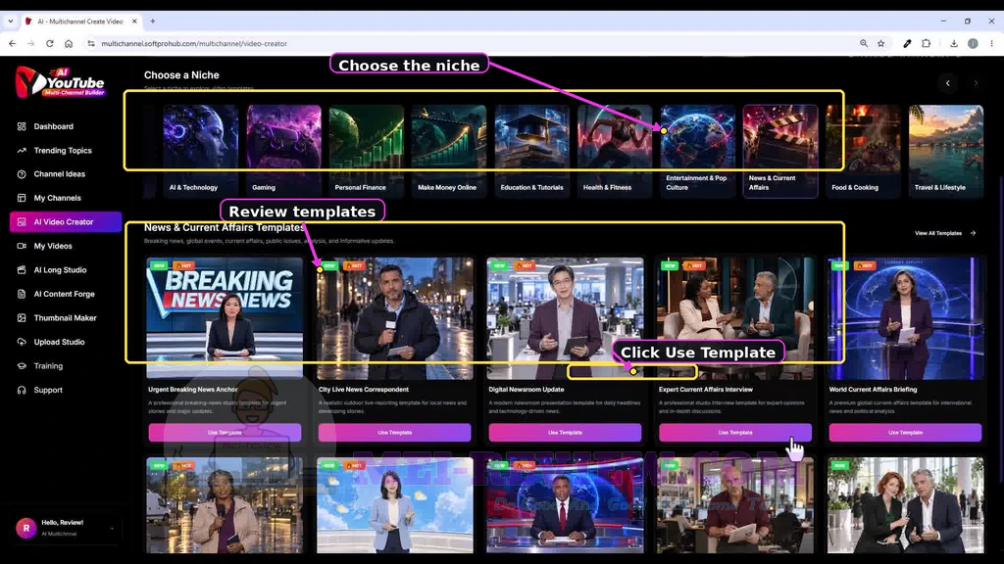The width and height of the screenshot is (1004, 564).
Task: Click the My Videos camera icon
Action: point(22,246)
